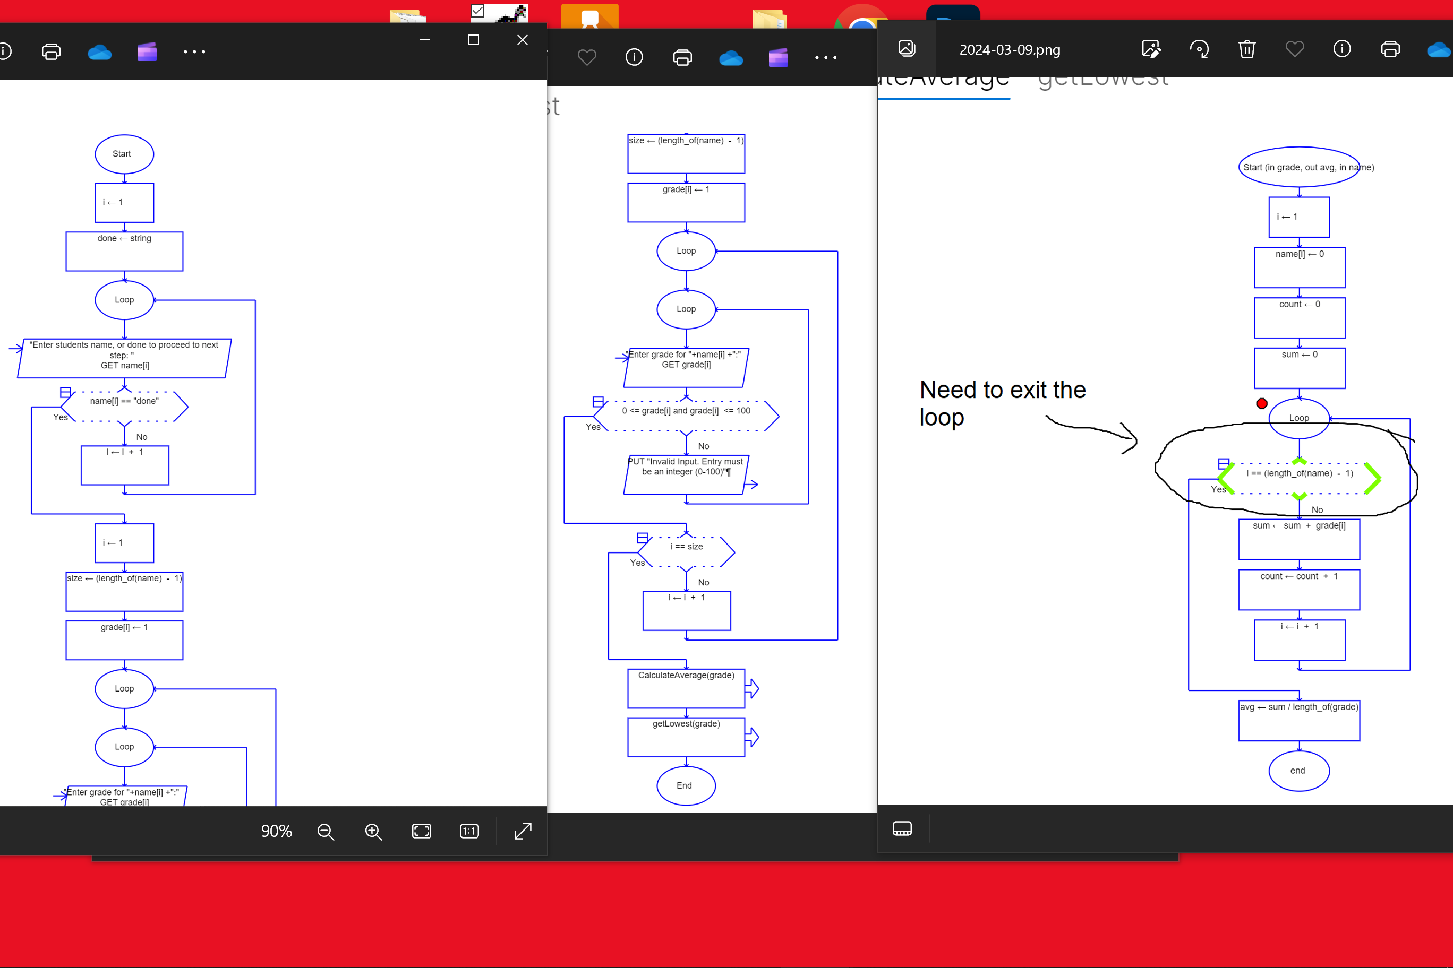Open the See more menu in the left window
Screen dimensions: 1453x968
click(194, 52)
